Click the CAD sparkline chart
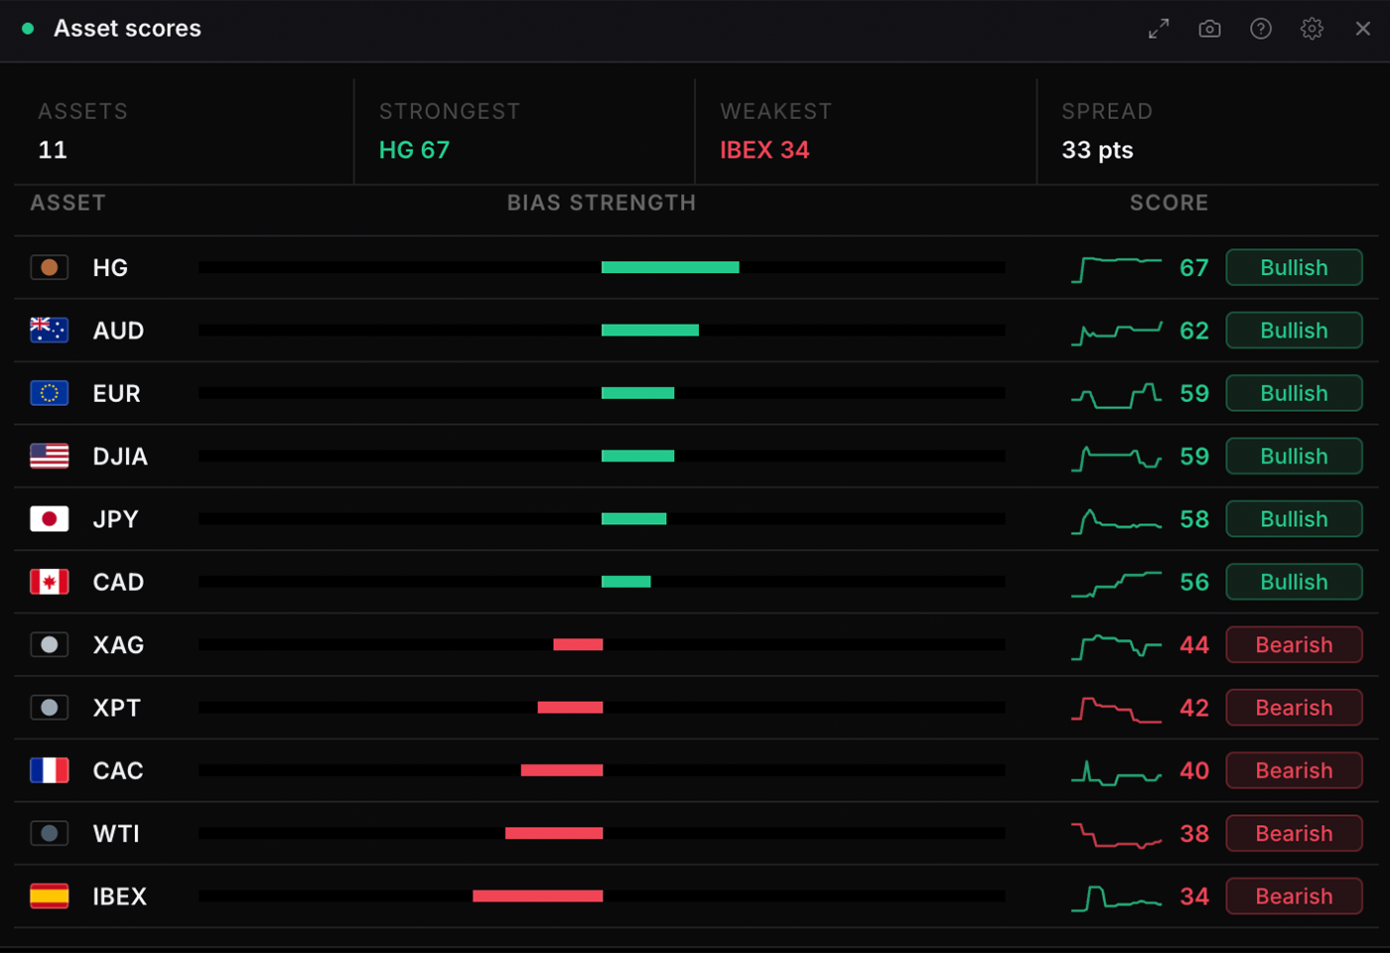The image size is (1390, 953). (1117, 584)
